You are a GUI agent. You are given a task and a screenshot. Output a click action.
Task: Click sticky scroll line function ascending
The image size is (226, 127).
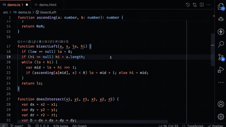[x=70, y=18]
